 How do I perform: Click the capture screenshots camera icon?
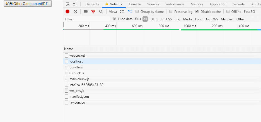[86, 12]
